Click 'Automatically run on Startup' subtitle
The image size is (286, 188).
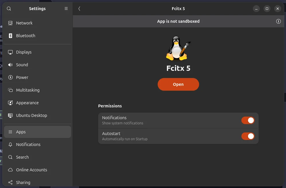125,139
